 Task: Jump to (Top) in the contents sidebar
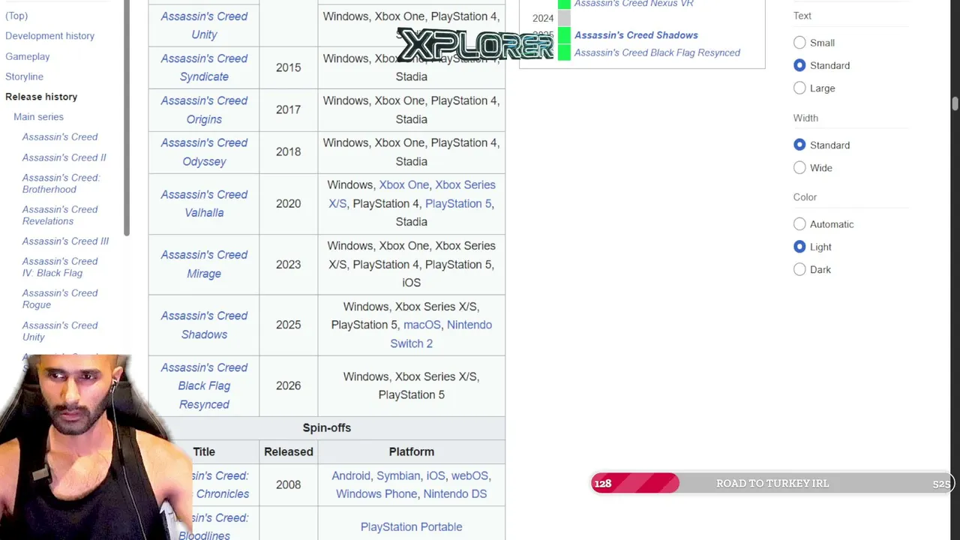[x=16, y=16]
